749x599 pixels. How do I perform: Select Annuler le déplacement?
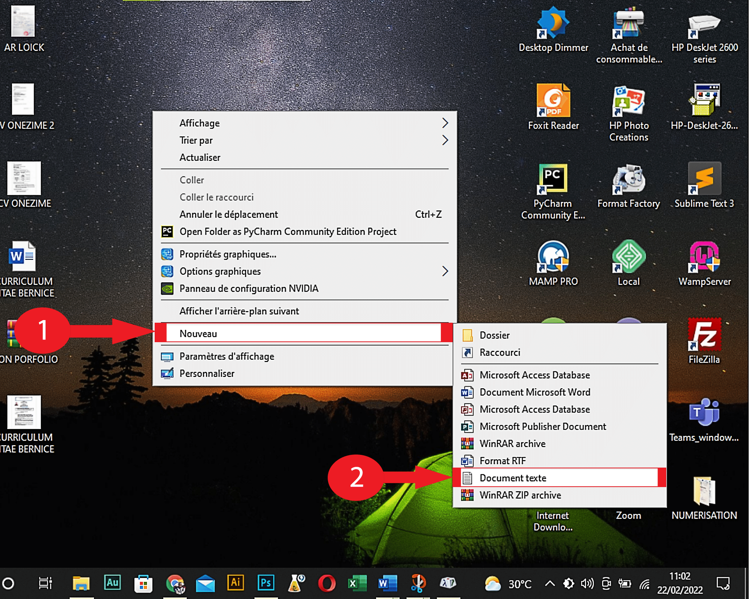click(305, 215)
